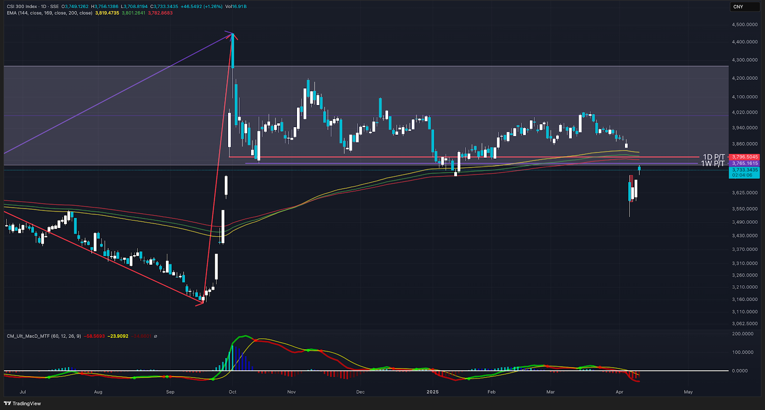Click the CNY currency label
The image size is (765, 410).
pos(738,7)
